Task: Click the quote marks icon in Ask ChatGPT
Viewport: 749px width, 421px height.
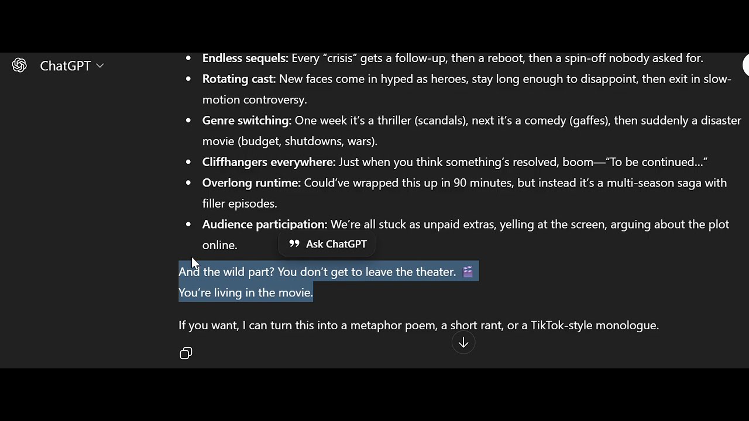Action: [x=294, y=244]
